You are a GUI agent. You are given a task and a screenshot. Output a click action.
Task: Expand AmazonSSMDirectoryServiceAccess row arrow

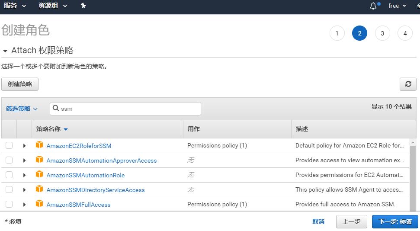point(24,190)
